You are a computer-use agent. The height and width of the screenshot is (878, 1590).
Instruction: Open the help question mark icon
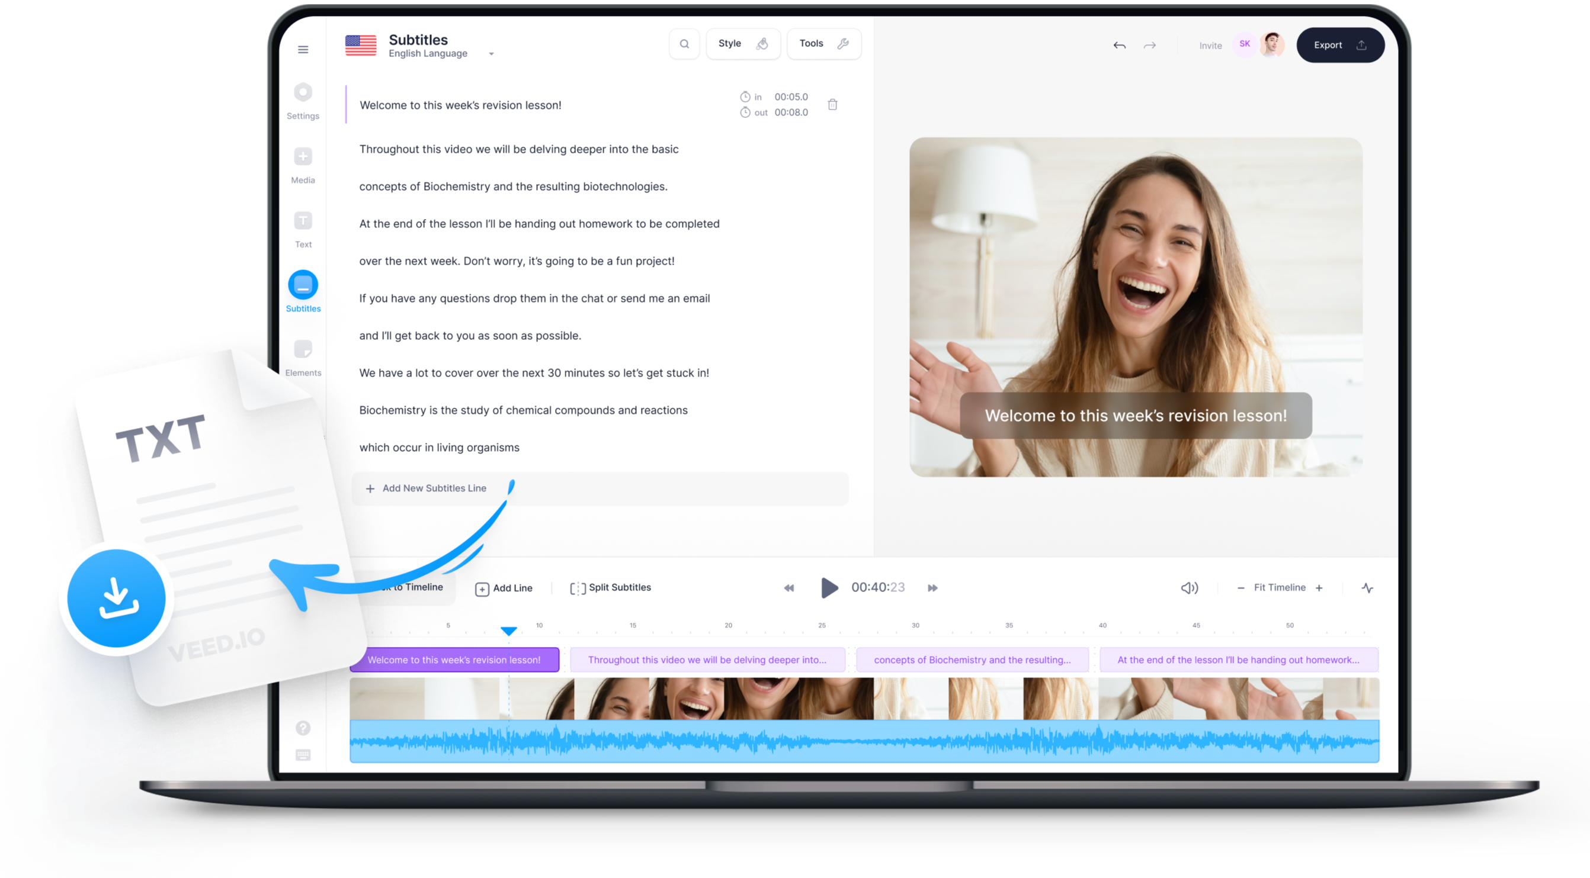(303, 728)
